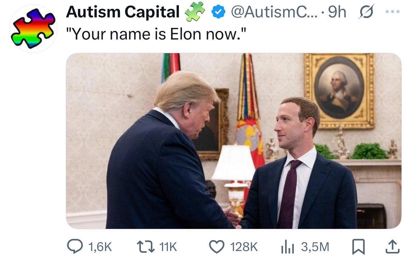Click the share upload arrow icon
Screen dimensions: 411x266
(392, 247)
